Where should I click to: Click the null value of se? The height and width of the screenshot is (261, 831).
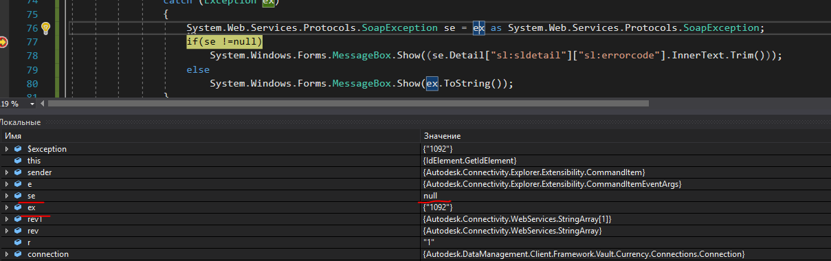tap(430, 195)
